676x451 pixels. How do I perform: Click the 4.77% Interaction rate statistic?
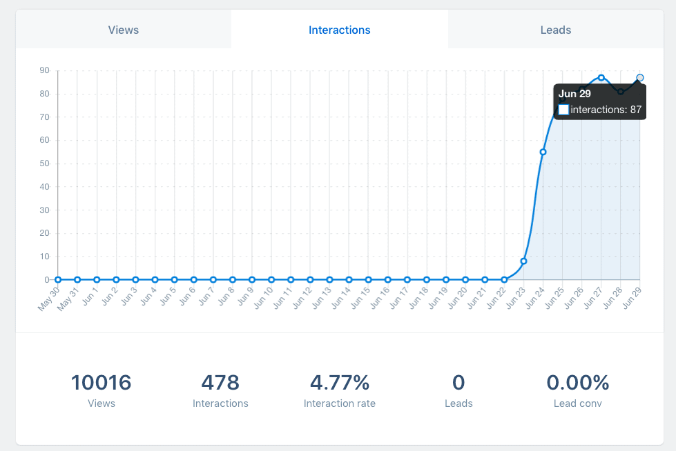tap(339, 382)
